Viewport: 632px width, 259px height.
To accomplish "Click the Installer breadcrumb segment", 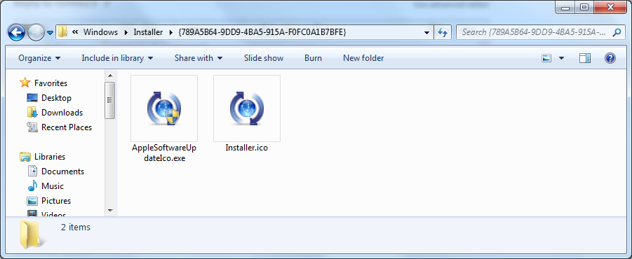I will 148,32.
